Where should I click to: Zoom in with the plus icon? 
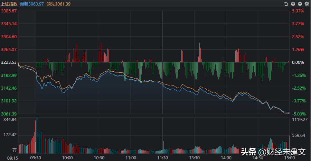click(x=293, y=4)
